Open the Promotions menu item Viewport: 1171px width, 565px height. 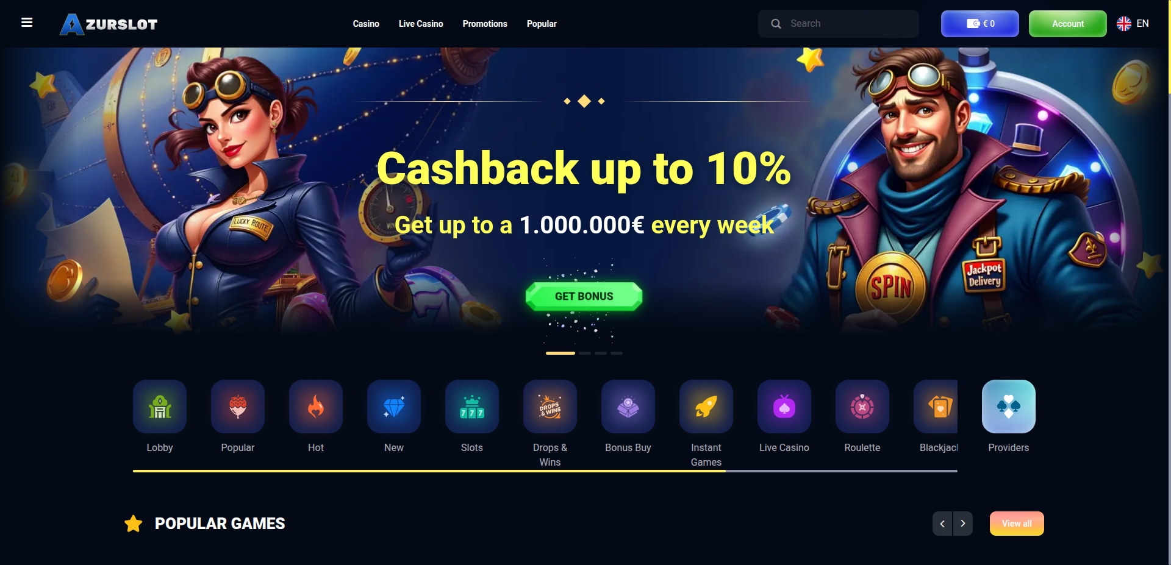[x=485, y=24]
